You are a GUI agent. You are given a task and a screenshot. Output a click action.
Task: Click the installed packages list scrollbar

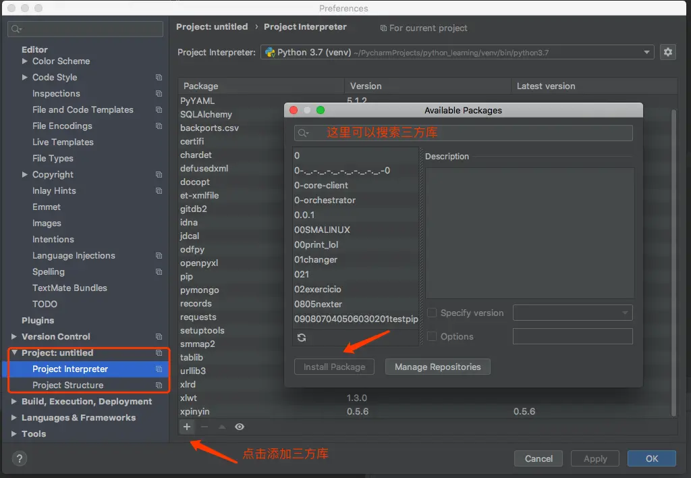tap(673, 263)
